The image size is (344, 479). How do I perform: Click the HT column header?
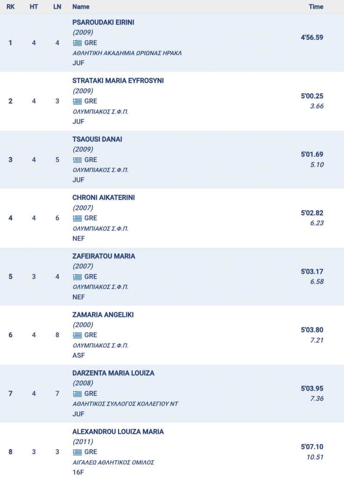34,7
